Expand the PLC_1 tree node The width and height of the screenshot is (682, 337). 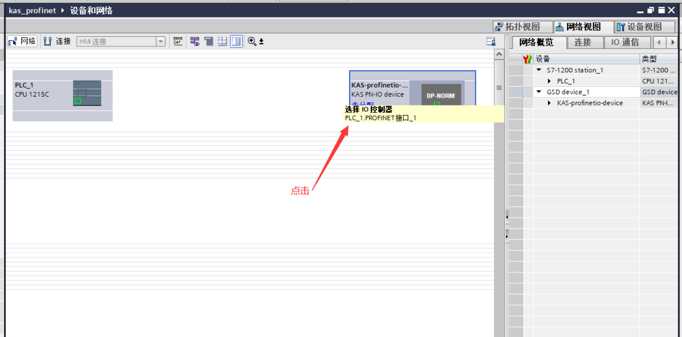click(549, 81)
